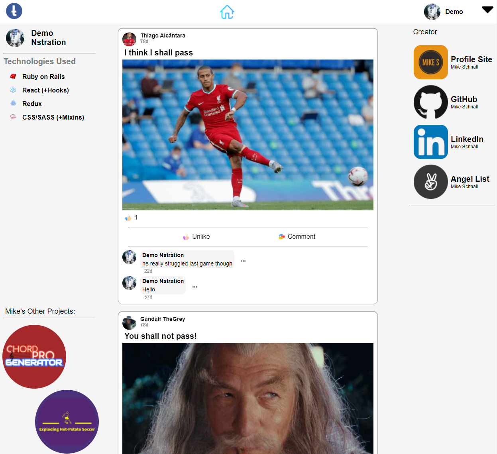
Task: Open Thiago Alcântara's profile picture
Action: coord(129,39)
